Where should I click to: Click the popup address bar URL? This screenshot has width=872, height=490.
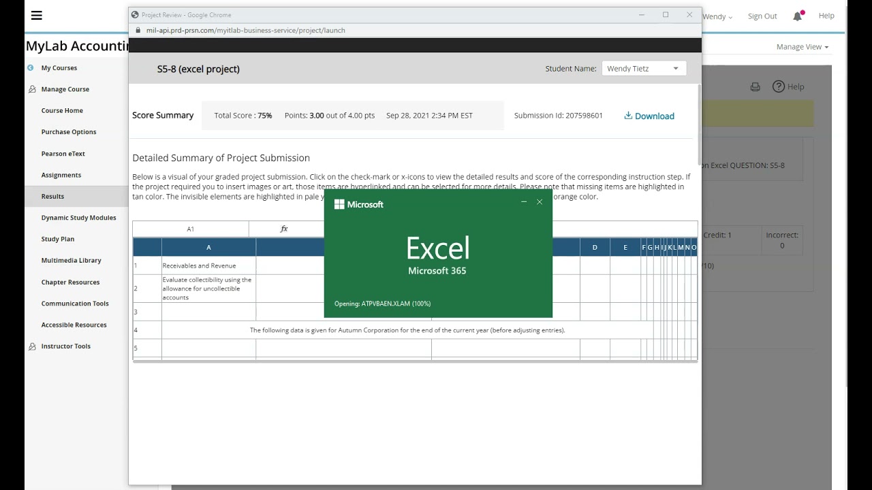pos(246,31)
